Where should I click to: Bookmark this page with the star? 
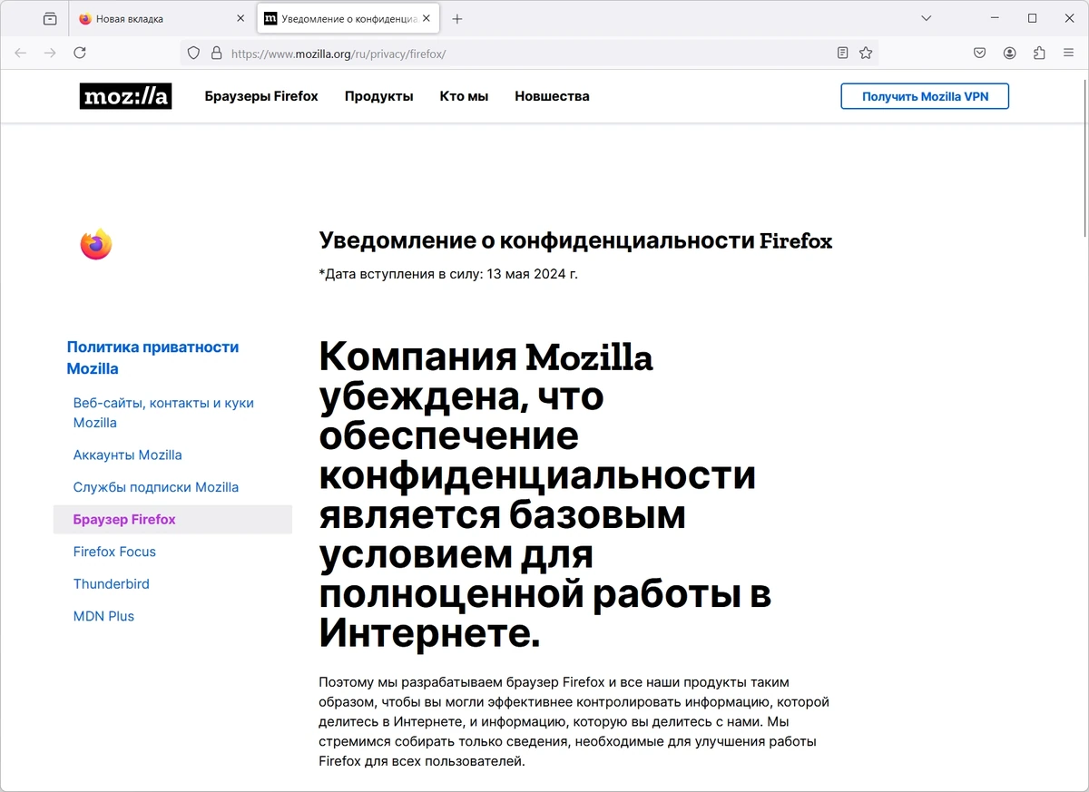pos(866,54)
